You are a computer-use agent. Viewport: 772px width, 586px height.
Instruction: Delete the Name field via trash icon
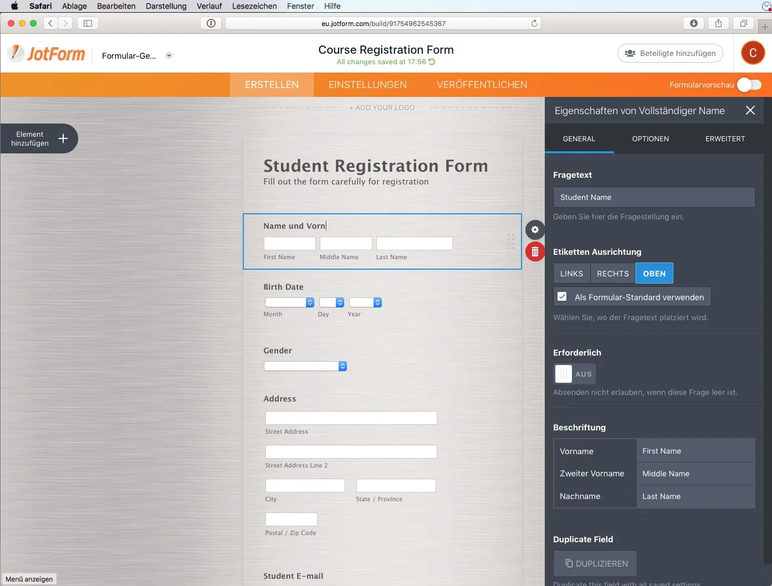(x=534, y=251)
